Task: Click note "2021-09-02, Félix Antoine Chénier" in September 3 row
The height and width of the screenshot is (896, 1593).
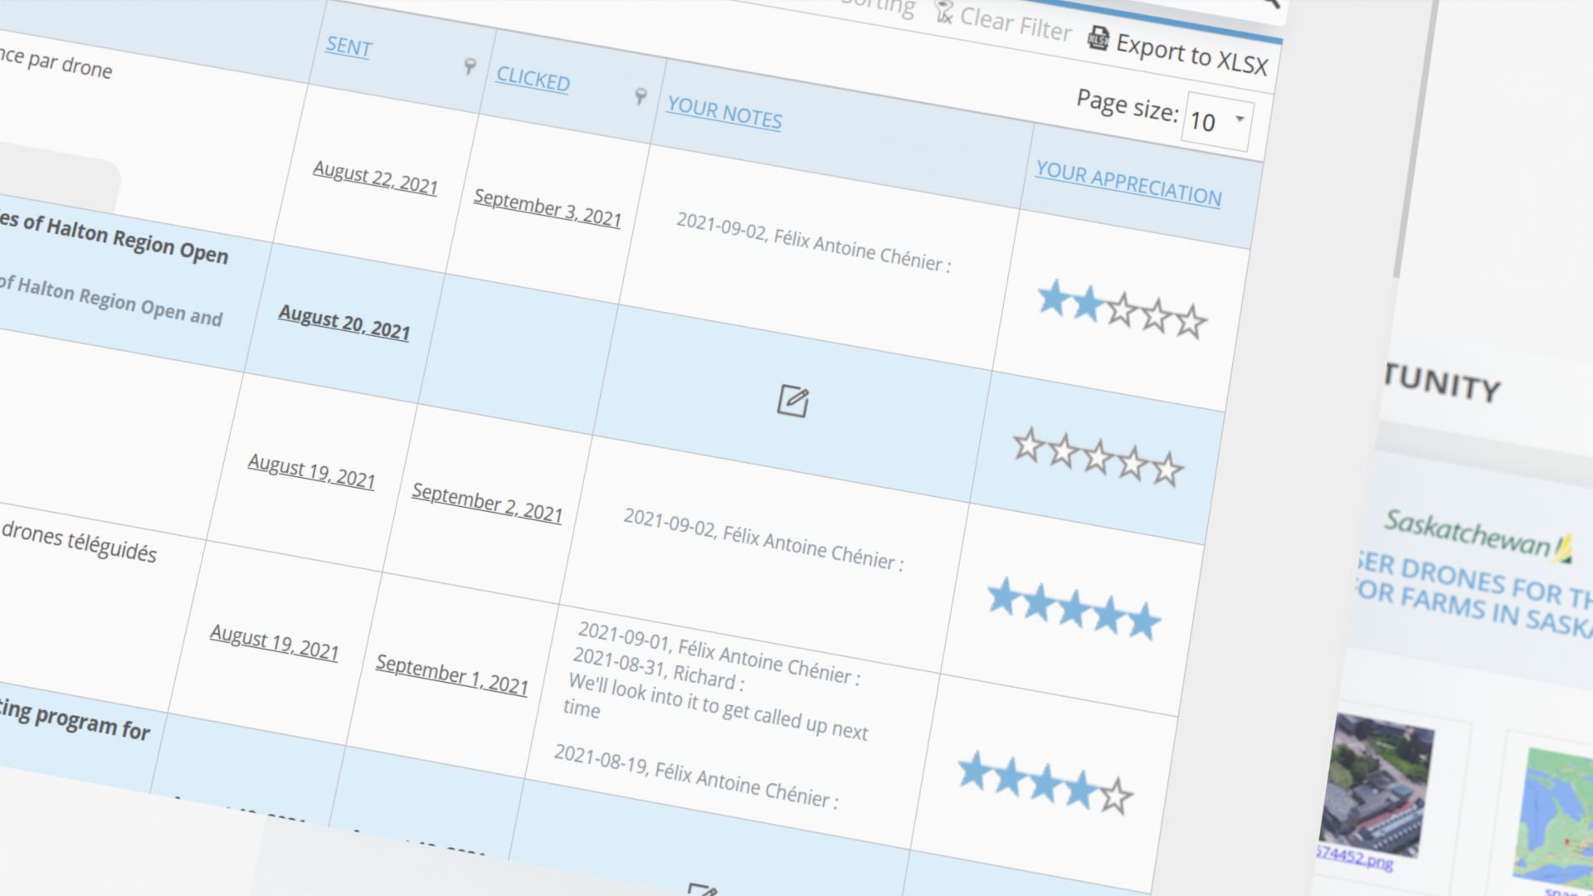Action: coord(814,242)
